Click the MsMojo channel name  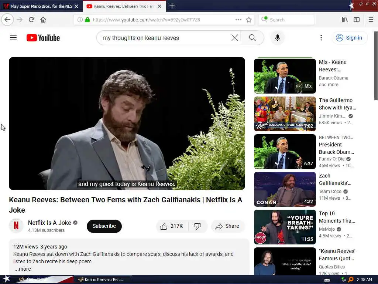tap(327, 229)
